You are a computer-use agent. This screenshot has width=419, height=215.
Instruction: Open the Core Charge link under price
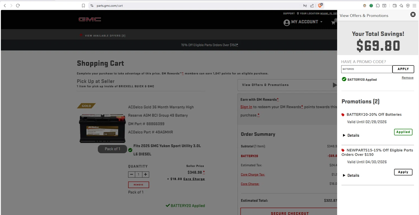pos(194,179)
